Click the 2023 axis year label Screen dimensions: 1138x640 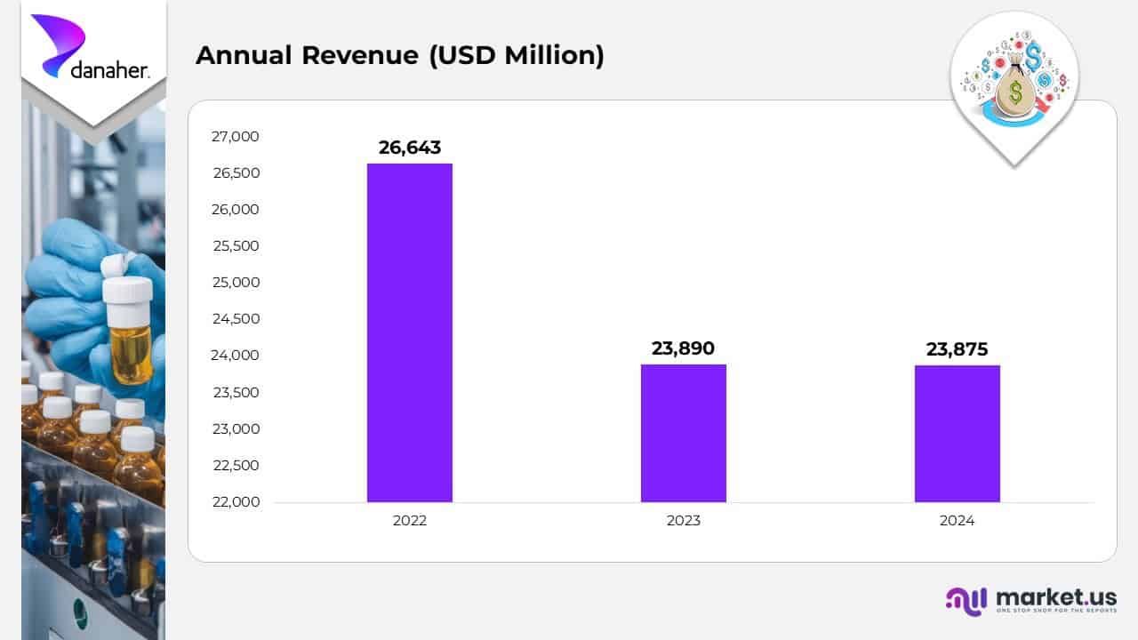pyautogui.click(x=683, y=521)
